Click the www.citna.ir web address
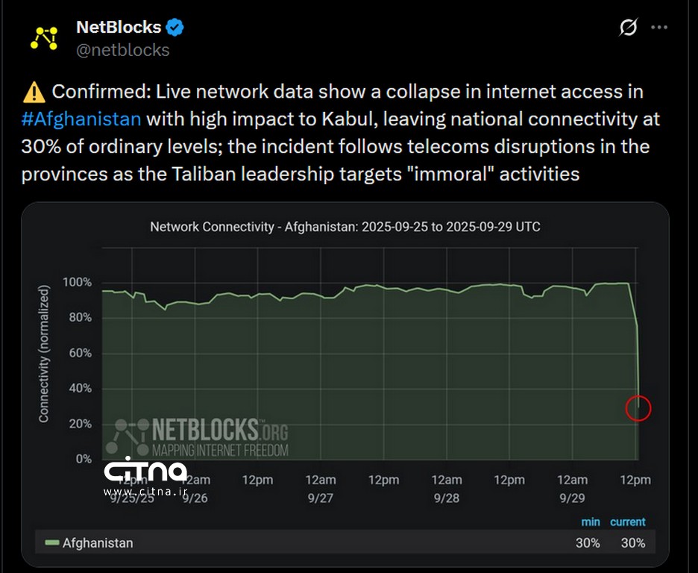The width and height of the screenshot is (698, 573). pos(145,492)
